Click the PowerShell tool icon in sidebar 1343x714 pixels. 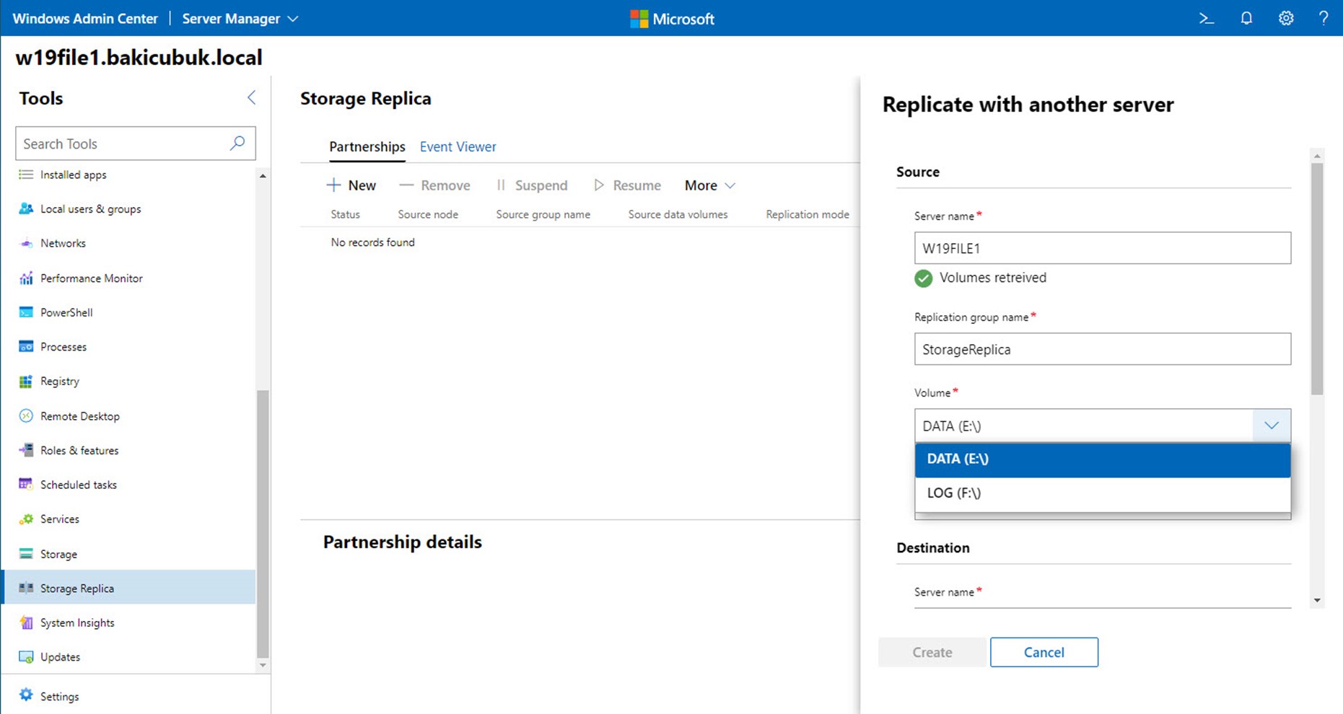click(26, 312)
